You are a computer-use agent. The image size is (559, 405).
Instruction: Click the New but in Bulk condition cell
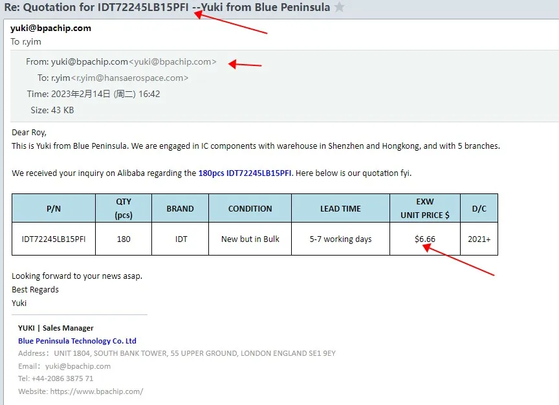pyautogui.click(x=249, y=238)
